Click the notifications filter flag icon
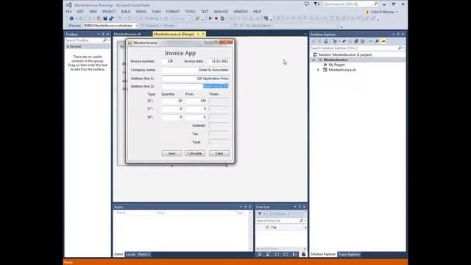Image resolution: width=471 pixels, height=265 pixels. pos(316,4)
